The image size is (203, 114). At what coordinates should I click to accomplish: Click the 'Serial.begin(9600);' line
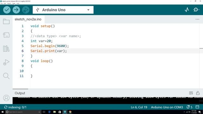(49, 46)
